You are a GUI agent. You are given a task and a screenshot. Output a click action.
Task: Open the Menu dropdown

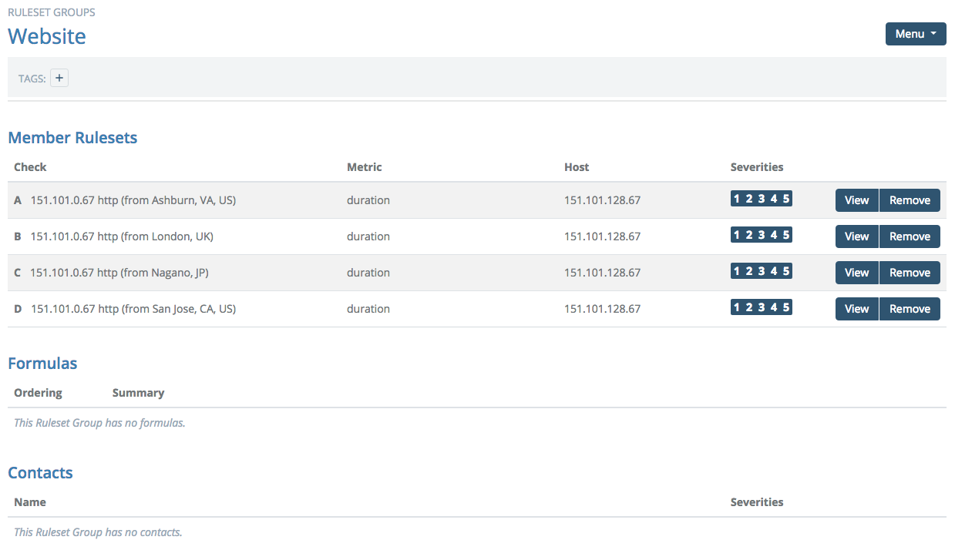click(915, 34)
